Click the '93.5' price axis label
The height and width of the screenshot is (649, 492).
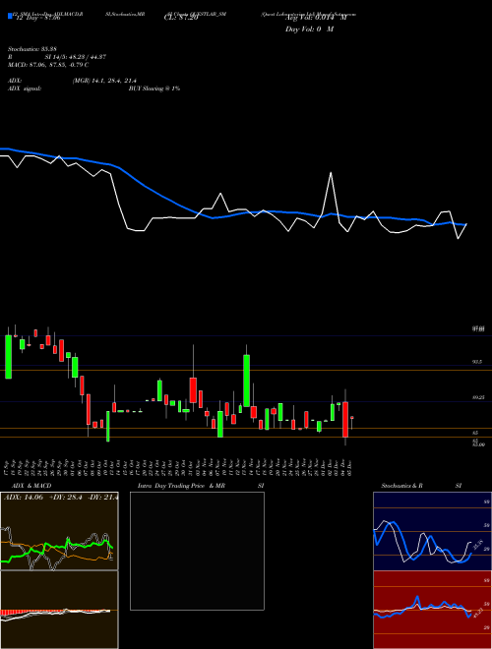tap(476, 362)
